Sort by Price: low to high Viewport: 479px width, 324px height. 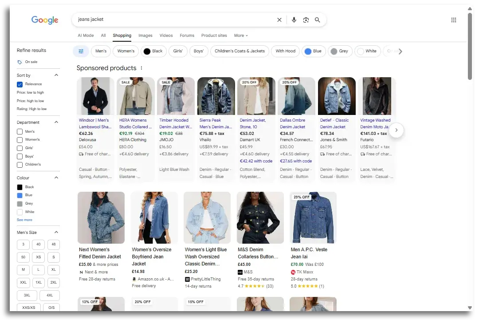point(30,93)
